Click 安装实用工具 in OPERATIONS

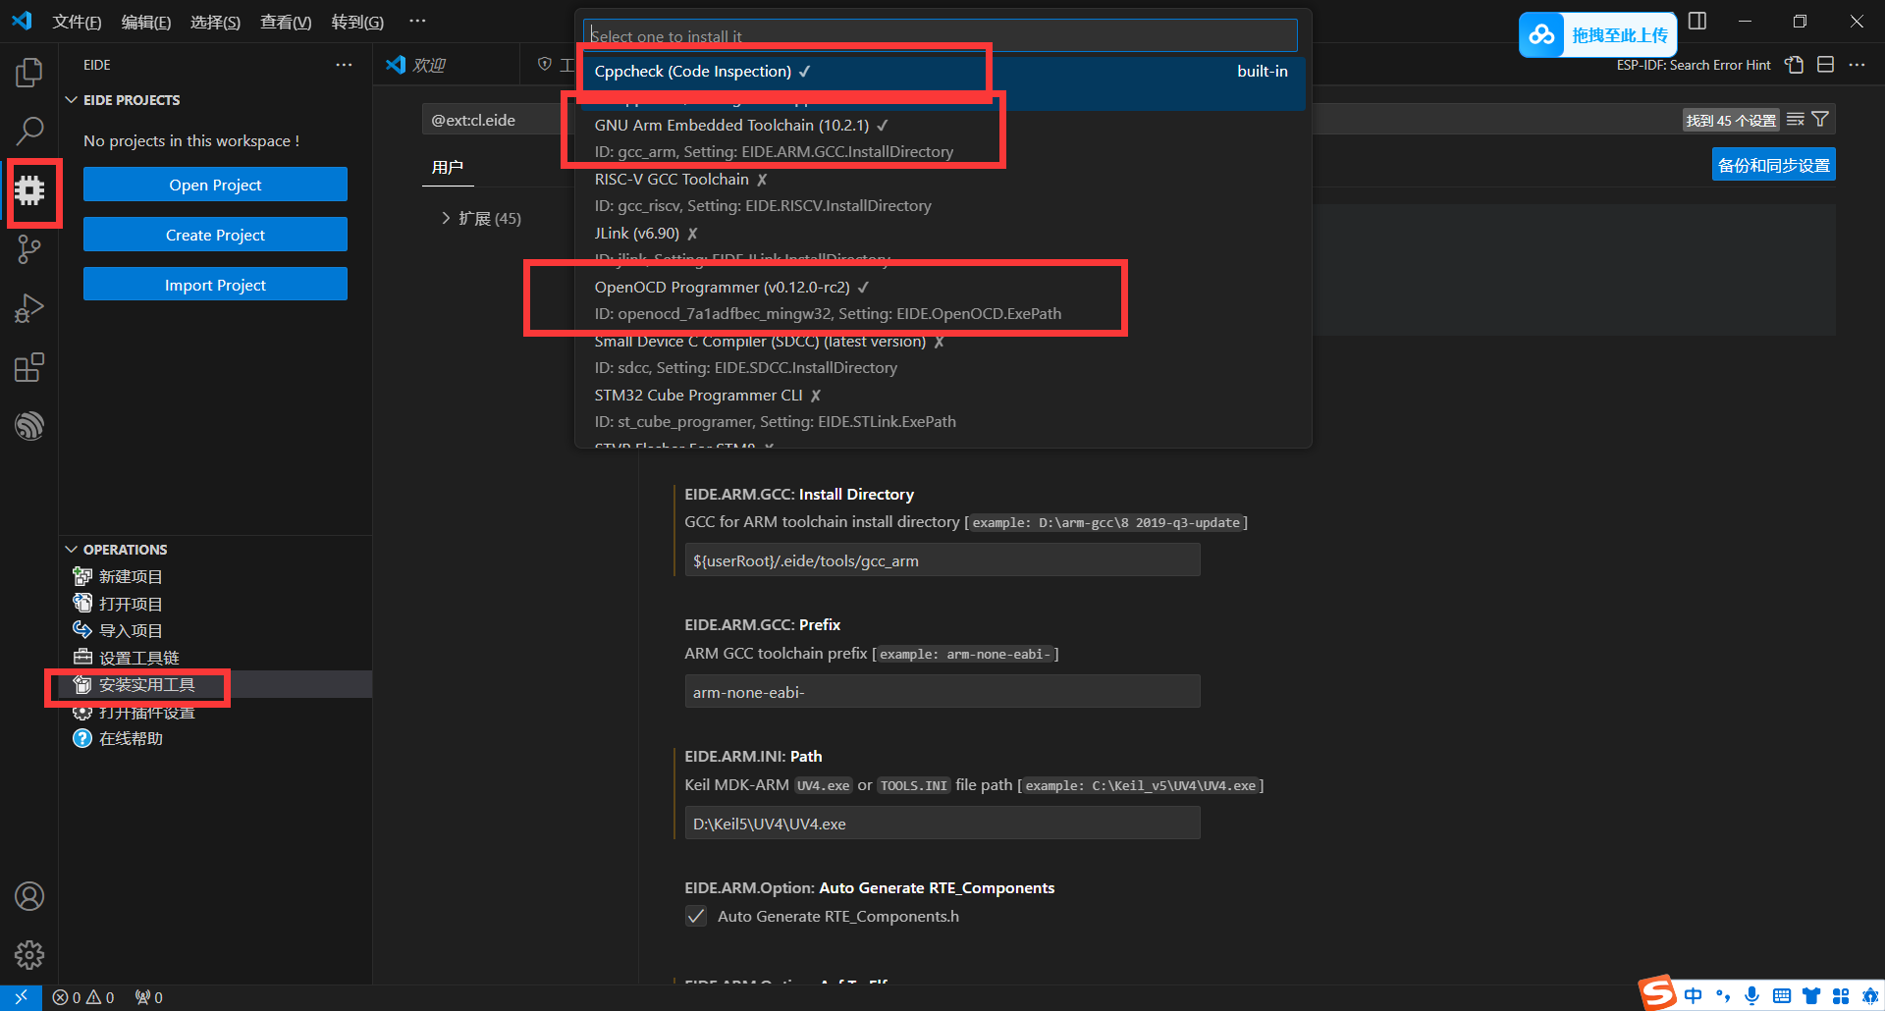(x=215, y=684)
